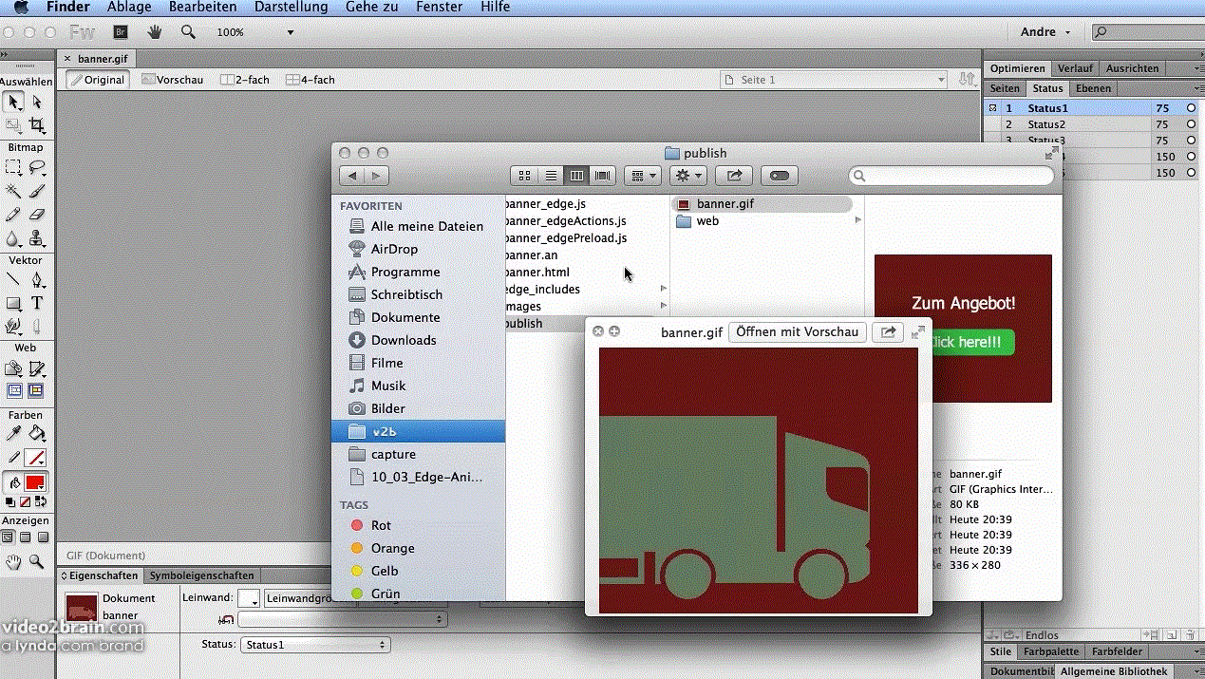
Task: Open the zoom level 100% dropdown
Action: tap(291, 32)
